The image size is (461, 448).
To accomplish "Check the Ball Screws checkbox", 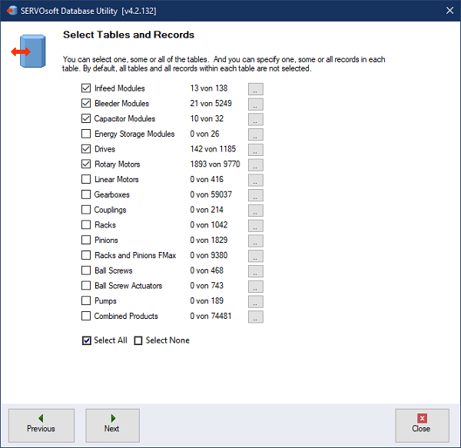I will [x=86, y=270].
